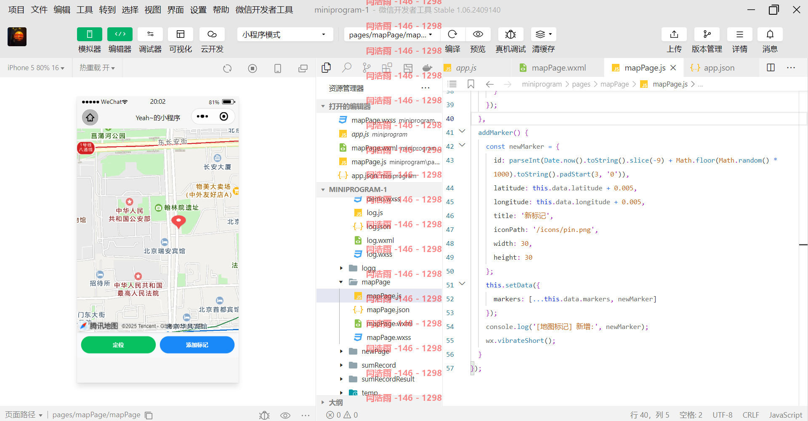Click the errors and warnings status indicator
This screenshot has width=808, height=421.
click(342, 415)
